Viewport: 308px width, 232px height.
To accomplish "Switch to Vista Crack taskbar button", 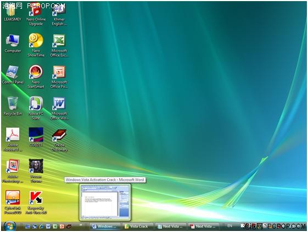I will pos(138,227).
